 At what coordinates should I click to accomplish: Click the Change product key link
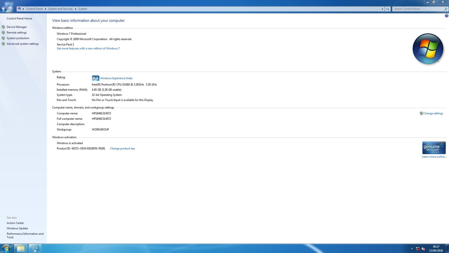[x=122, y=149]
